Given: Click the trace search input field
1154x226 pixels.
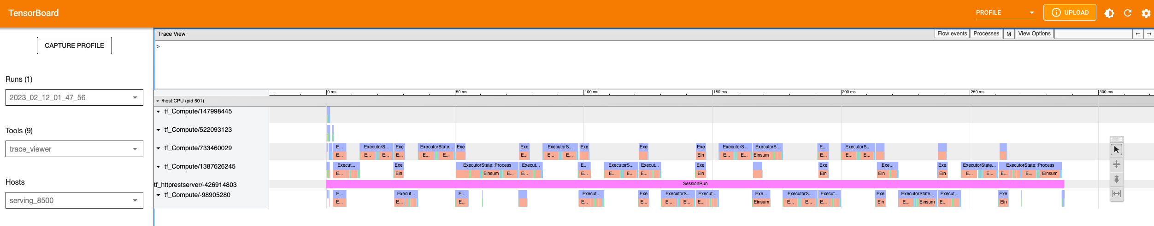Looking at the screenshot, I should click(x=1093, y=34).
